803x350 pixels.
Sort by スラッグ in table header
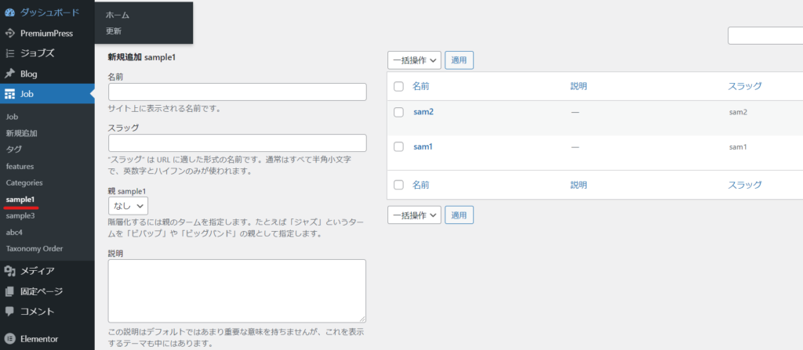pyautogui.click(x=745, y=86)
